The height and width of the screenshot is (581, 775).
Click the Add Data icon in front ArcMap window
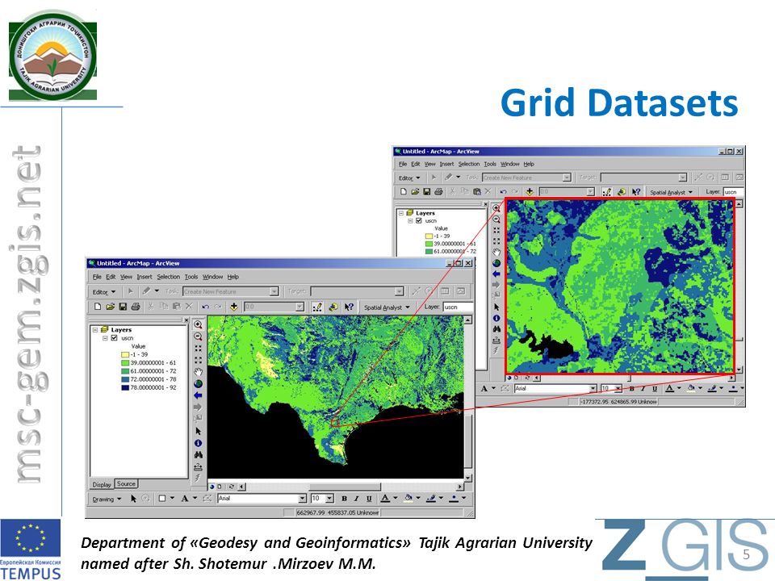pos(234,307)
